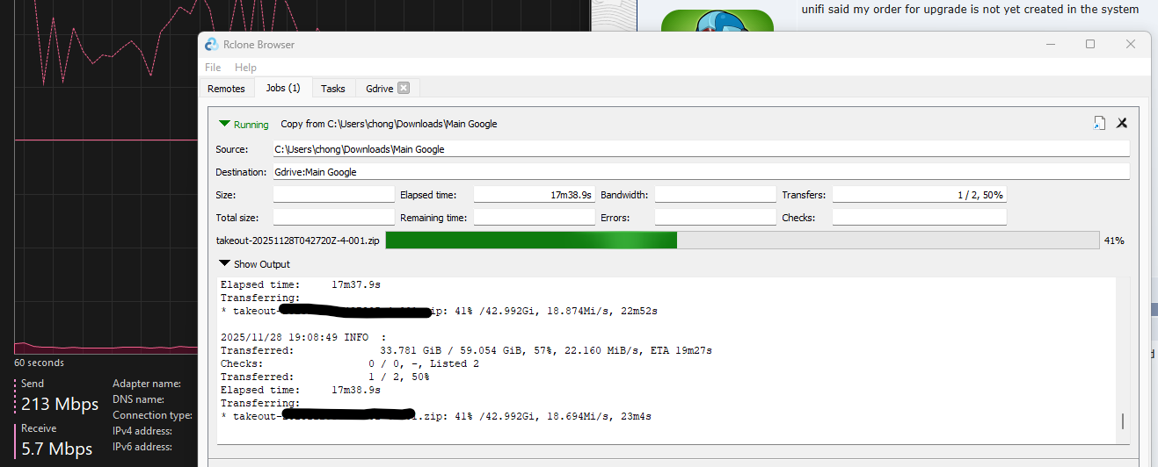Open the Gdrive tab
The image size is (1158, 467).
pyautogui.click(x=379, y=89)
